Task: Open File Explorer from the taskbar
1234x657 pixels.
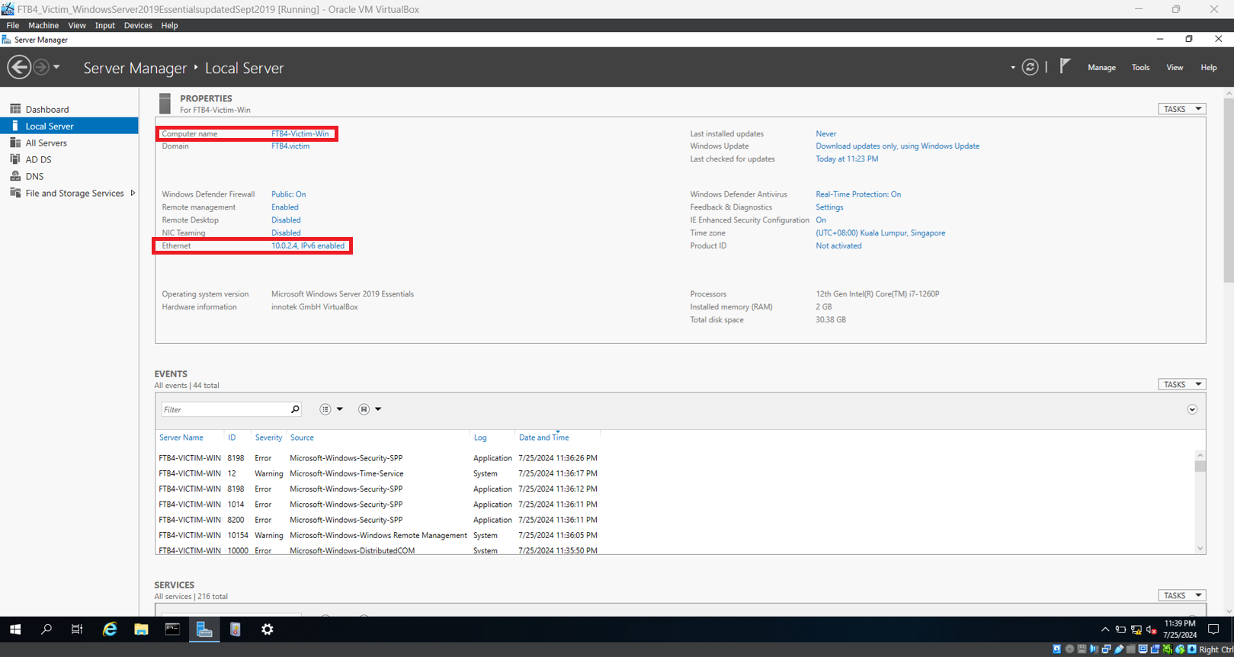Action: pos(141,629)
